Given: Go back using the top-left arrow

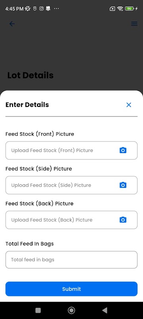Looking at the screenshot, I should tap(12, 24).
